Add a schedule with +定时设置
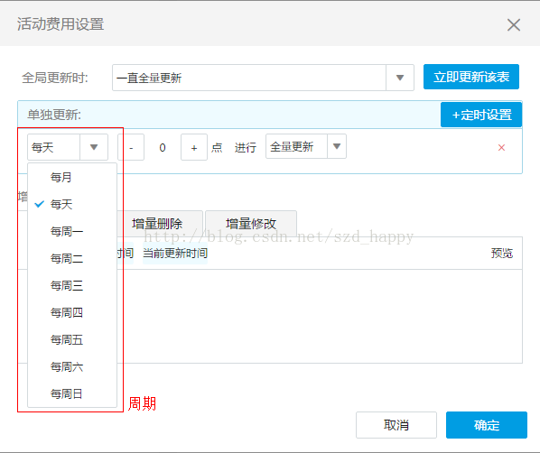This screenshot has width=540, height=453. point(481,115)
